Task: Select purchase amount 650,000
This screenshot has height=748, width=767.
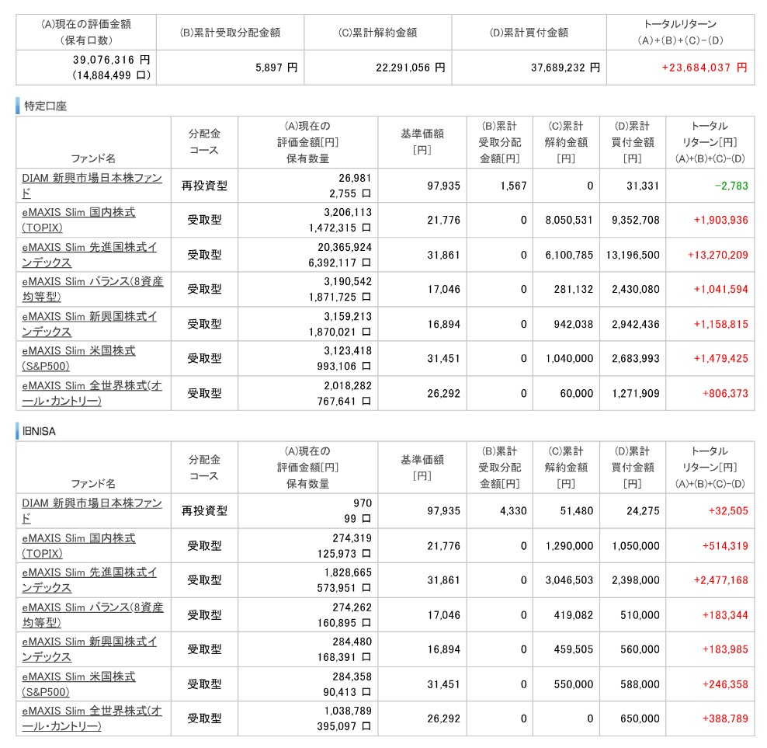Action: (640, 718)
